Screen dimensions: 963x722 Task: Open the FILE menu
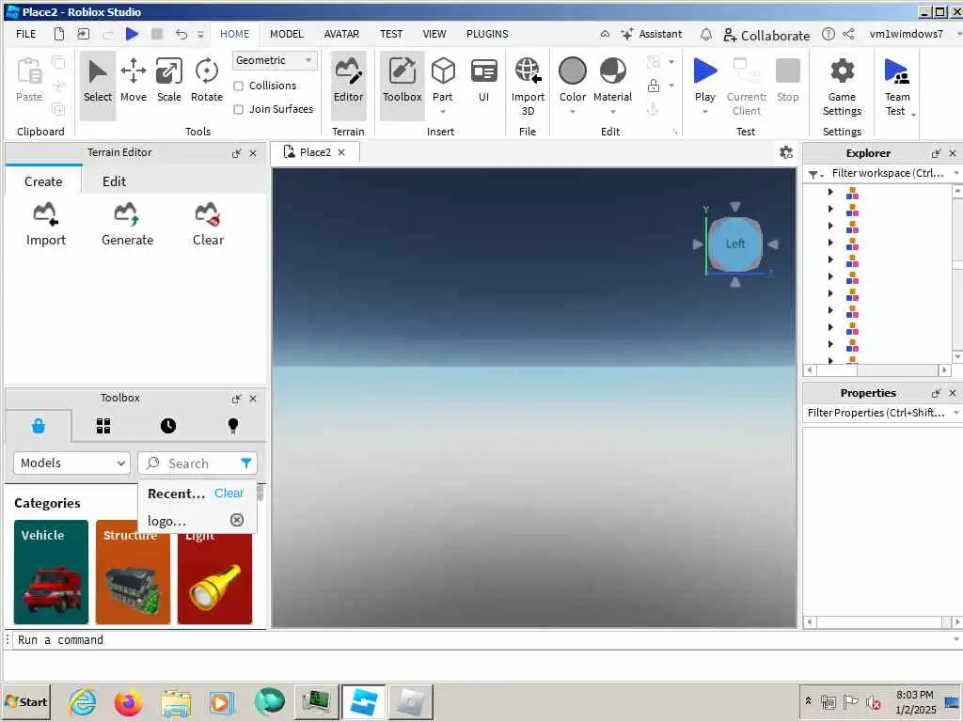coord(25,34)
